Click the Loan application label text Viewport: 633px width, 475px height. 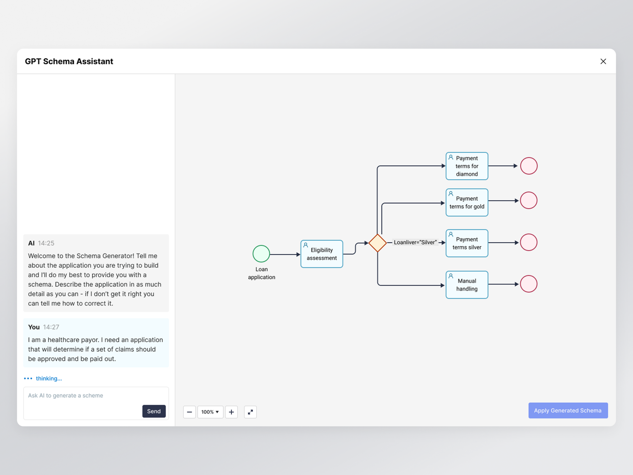coord(261,273)
